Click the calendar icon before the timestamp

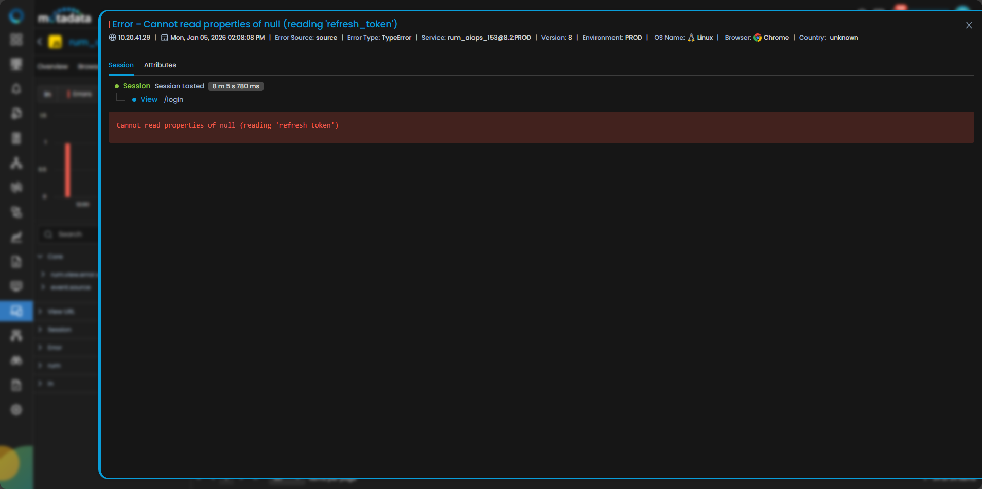[164, 38]
